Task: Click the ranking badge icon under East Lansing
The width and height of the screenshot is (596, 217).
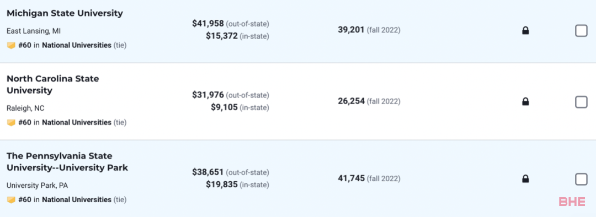Action: [11, 46]
